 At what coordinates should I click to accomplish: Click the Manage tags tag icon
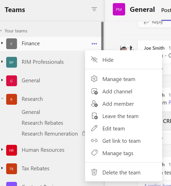[x=94, y=153]
